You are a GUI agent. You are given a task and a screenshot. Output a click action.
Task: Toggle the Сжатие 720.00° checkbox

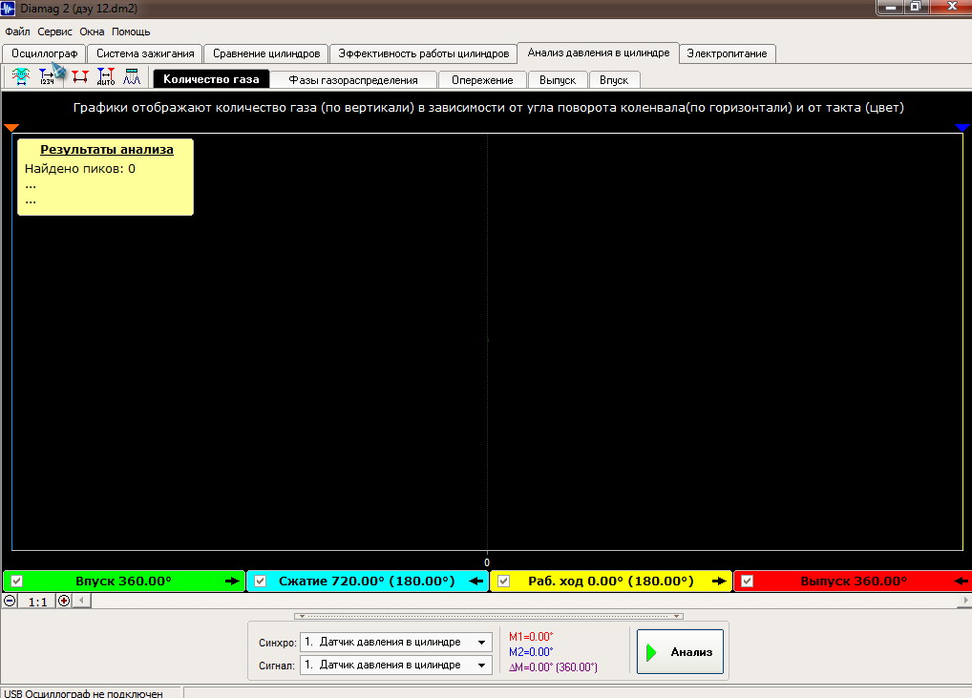[x=261, y=581]
